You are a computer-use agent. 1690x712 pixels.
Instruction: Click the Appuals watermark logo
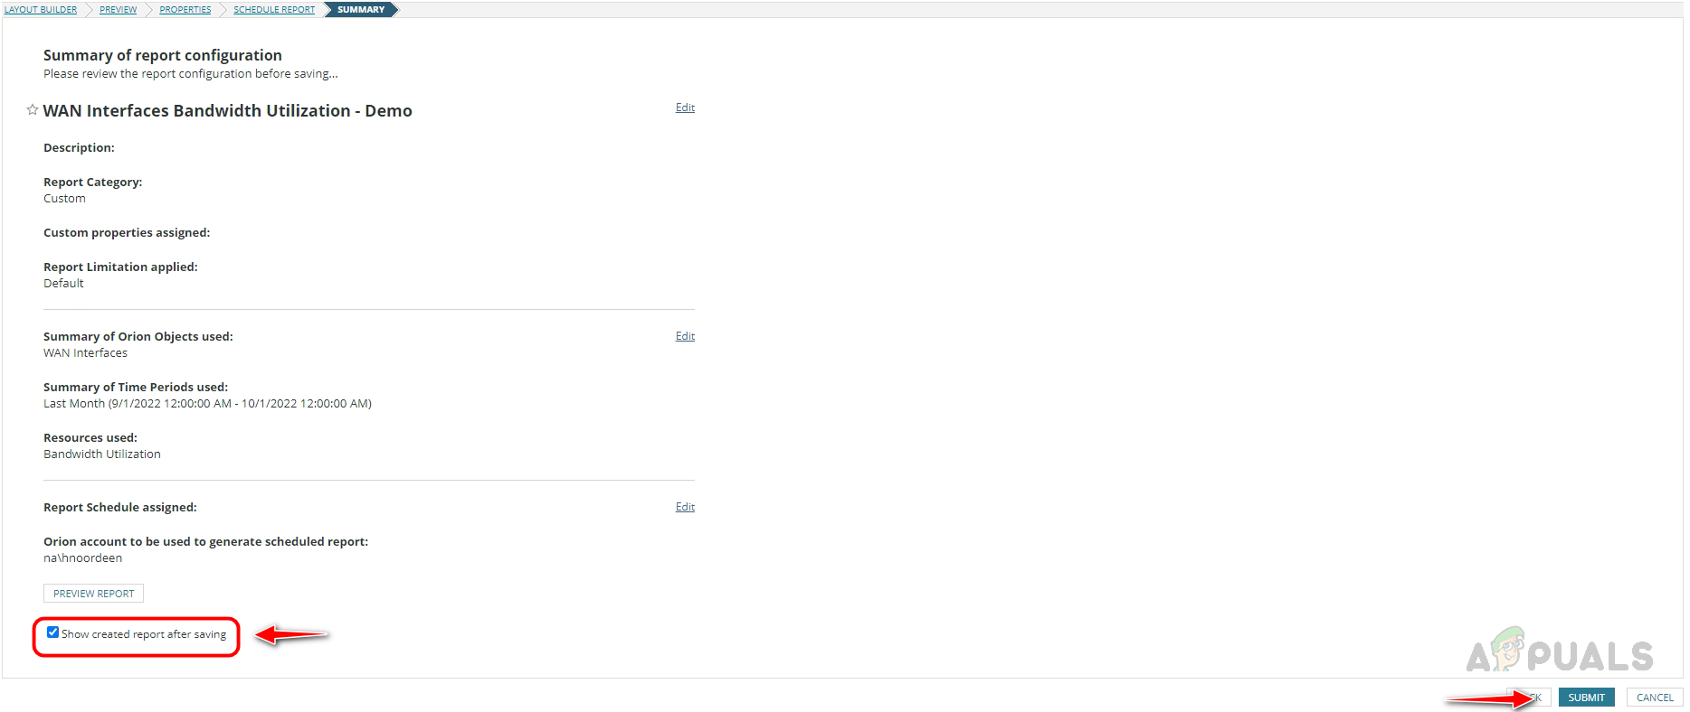point(1560,652)
